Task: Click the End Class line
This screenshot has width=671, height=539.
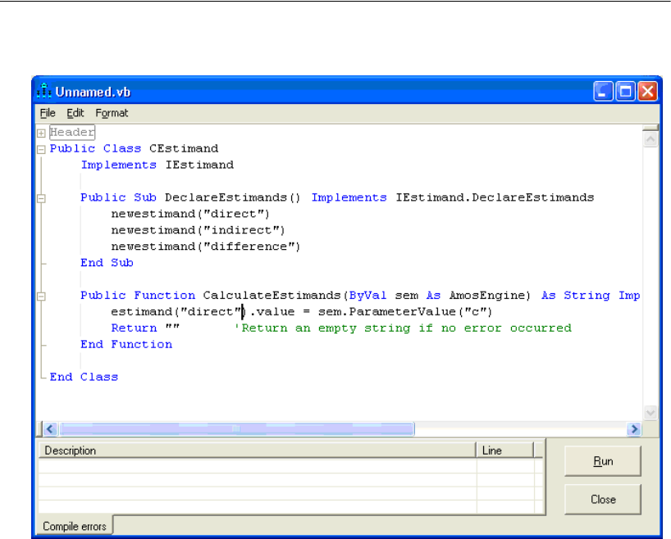Action: [84, 377]
